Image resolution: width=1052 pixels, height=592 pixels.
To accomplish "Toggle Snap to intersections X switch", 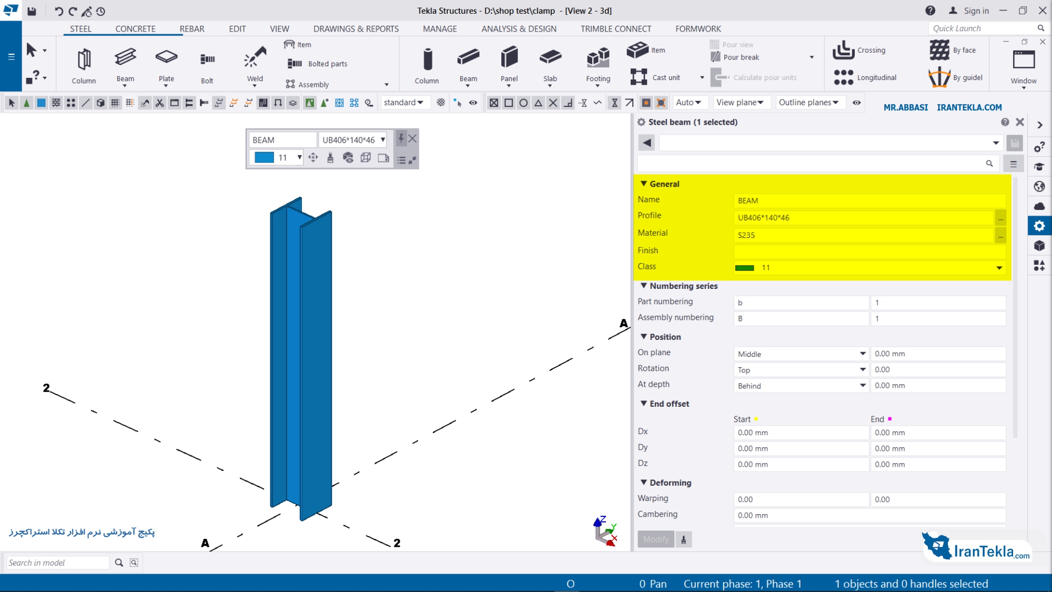I will (x=553, y=103).
